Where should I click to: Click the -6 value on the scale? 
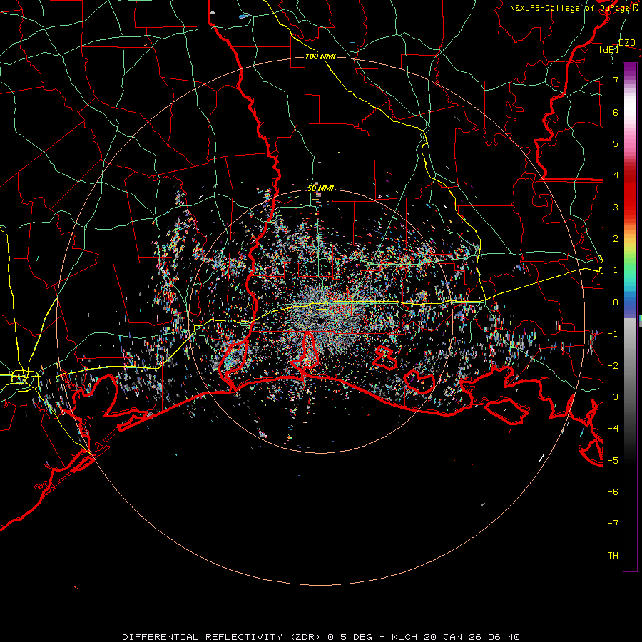click(613, 492)
